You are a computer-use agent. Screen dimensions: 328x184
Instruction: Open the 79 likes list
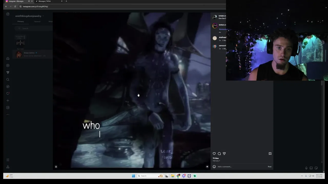(216, 158)
